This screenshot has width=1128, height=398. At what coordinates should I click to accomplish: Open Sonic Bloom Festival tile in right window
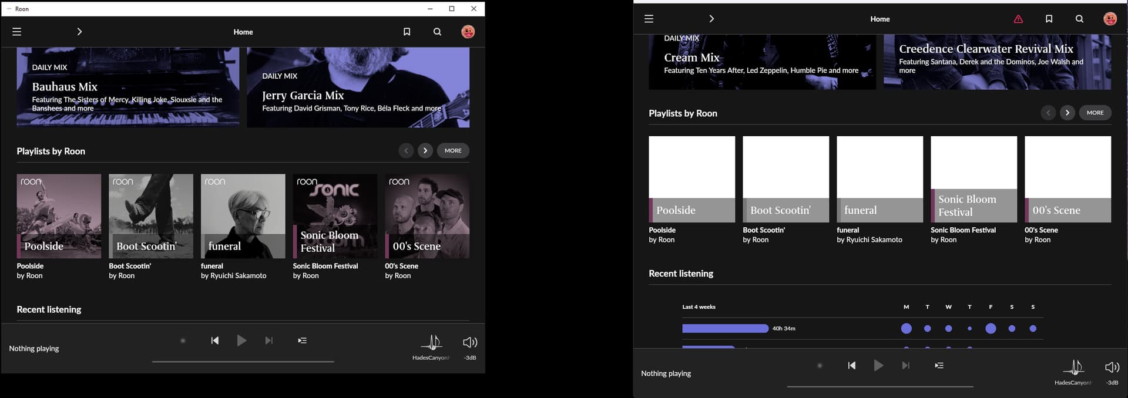tap(974, 179)
